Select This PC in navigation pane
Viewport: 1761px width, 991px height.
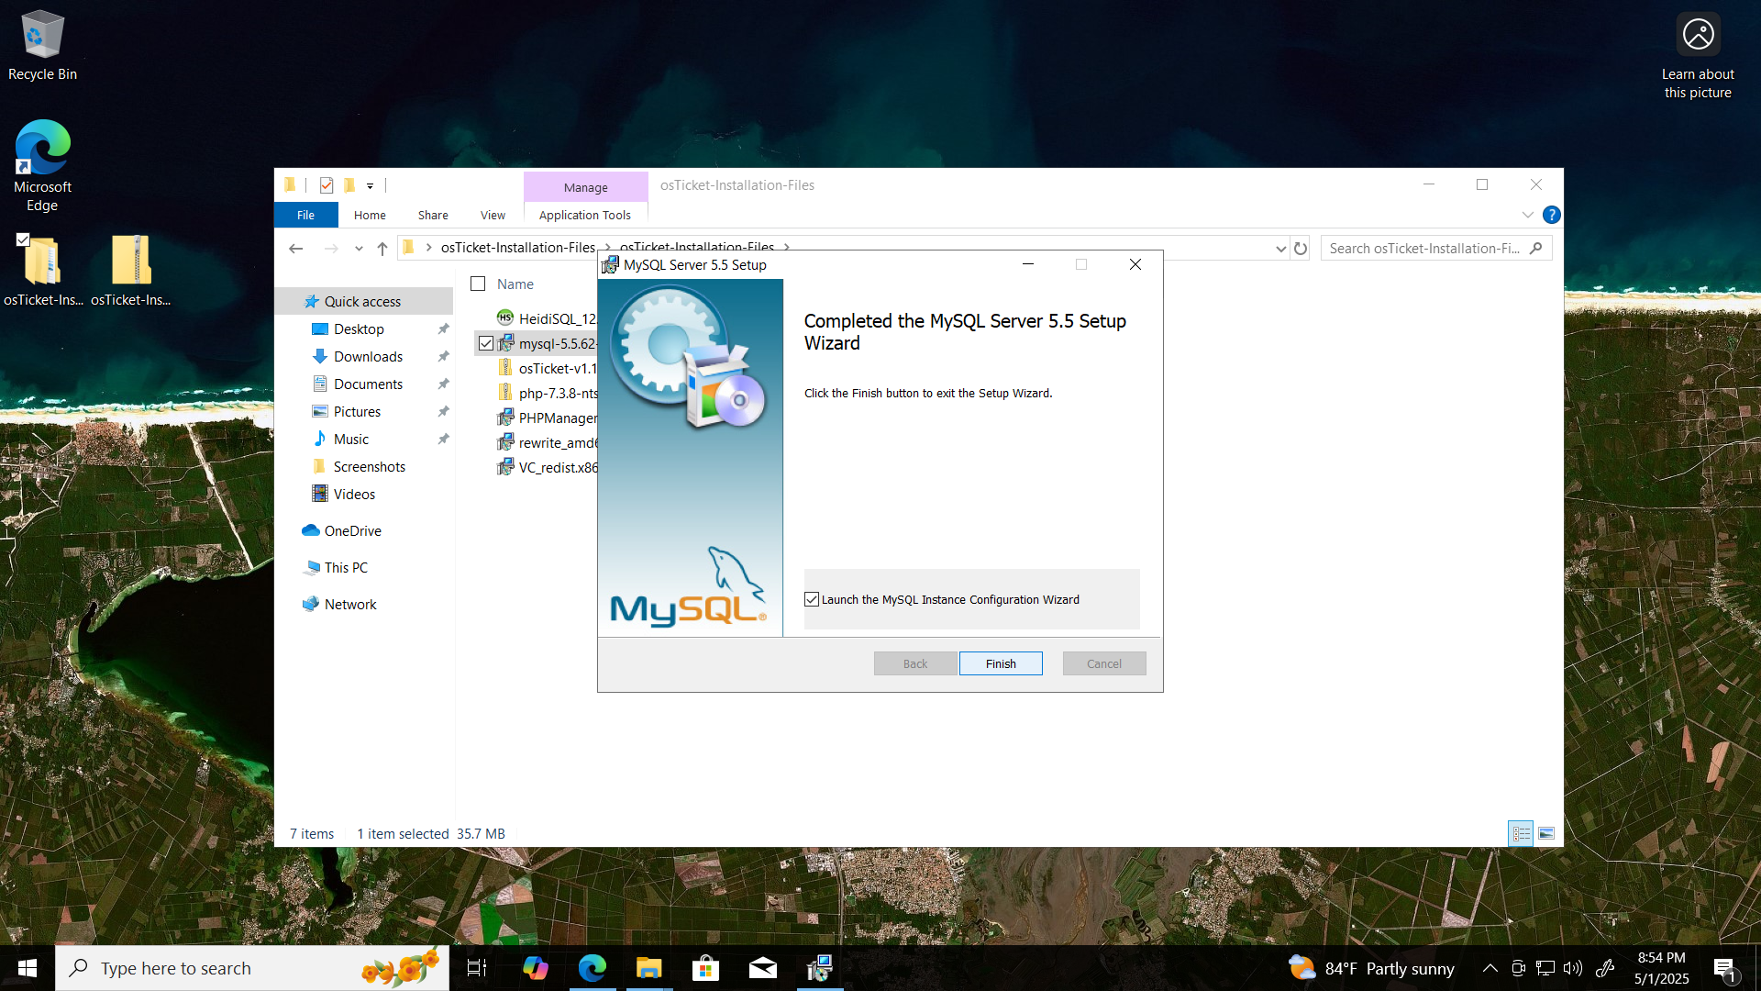[346, 567]
